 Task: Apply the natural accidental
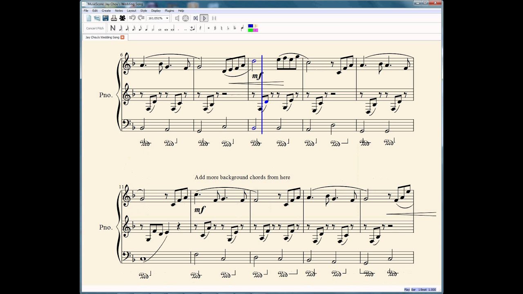221,28
